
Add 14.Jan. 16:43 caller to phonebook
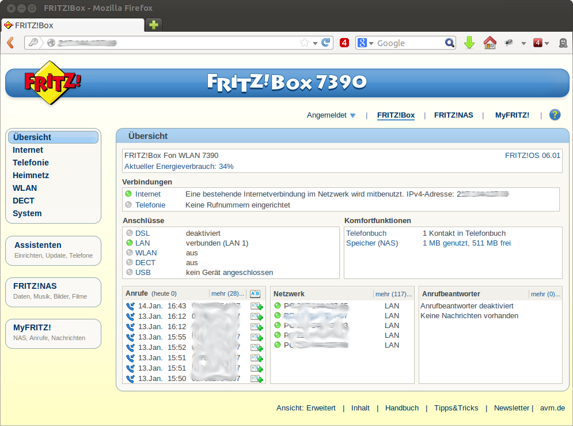tap(256, 306)
